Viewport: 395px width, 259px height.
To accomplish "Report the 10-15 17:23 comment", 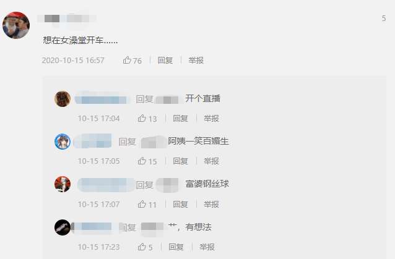I will tap(207, 247).
